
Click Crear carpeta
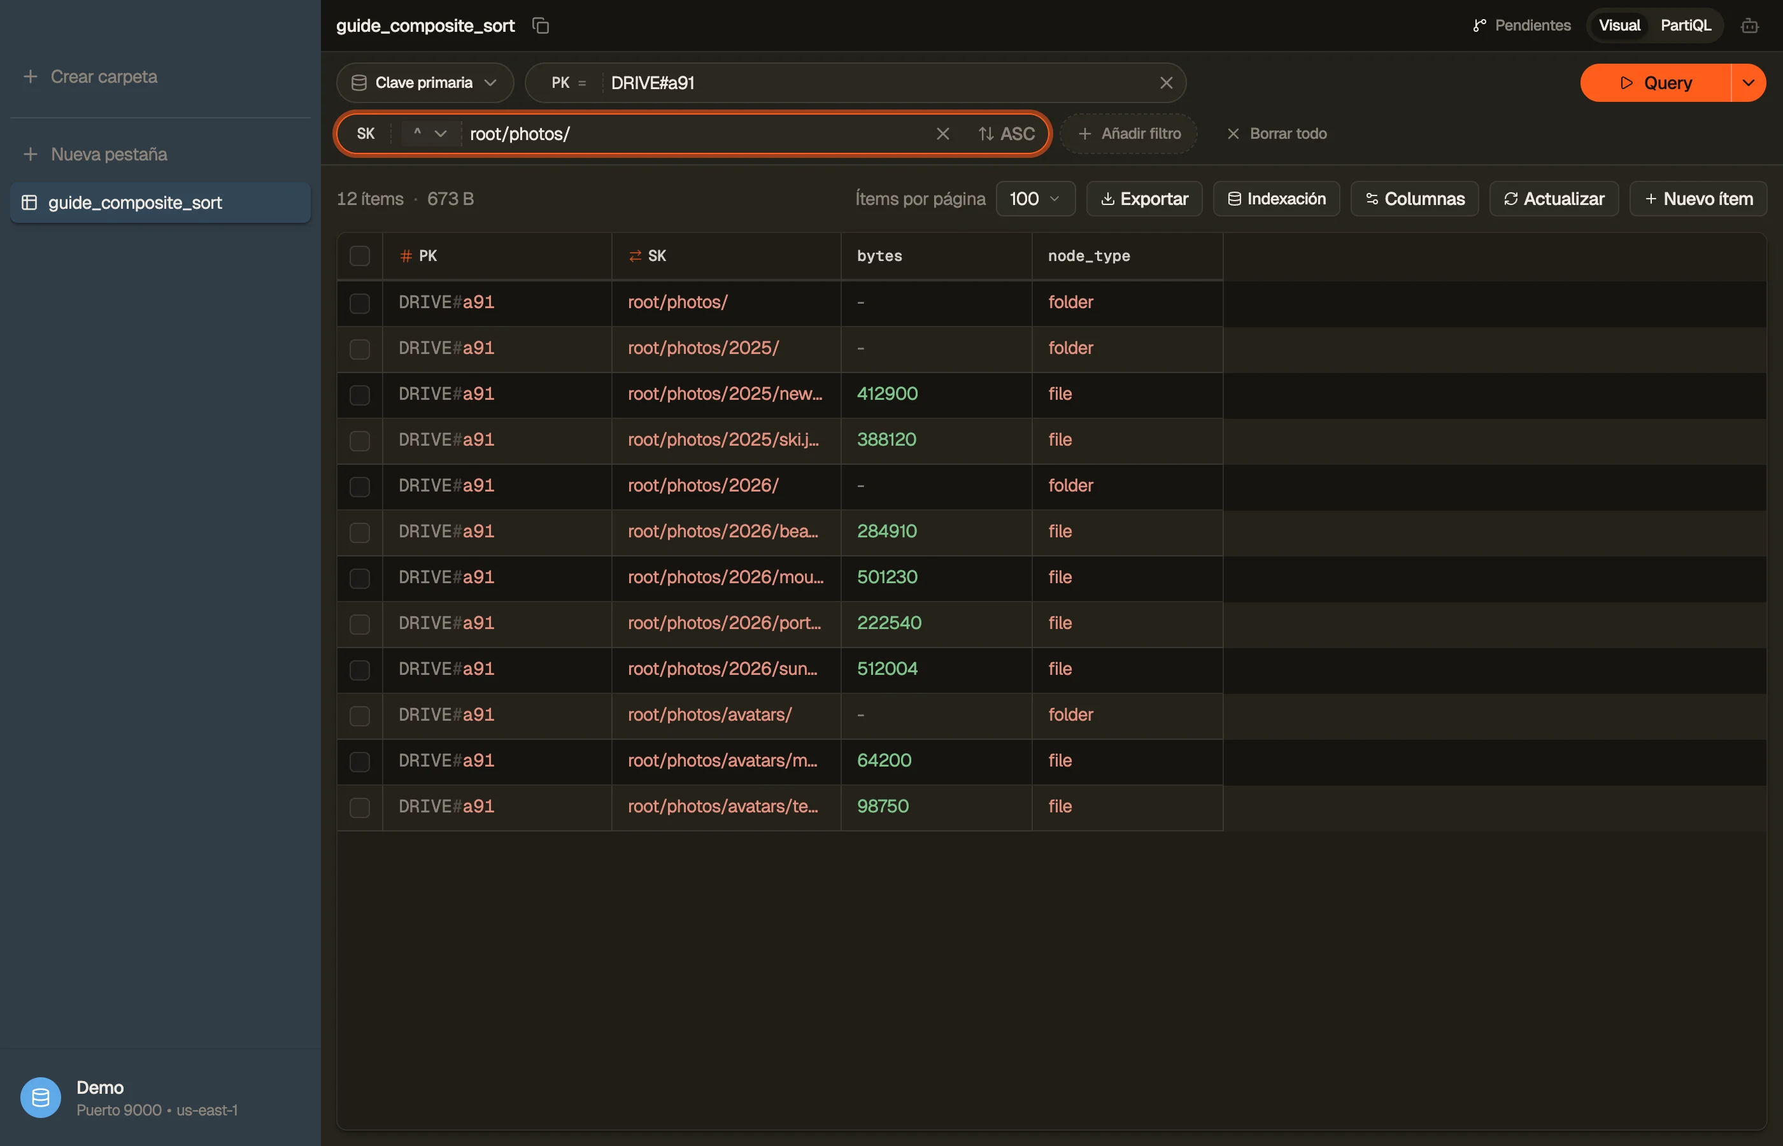(90, 76)
